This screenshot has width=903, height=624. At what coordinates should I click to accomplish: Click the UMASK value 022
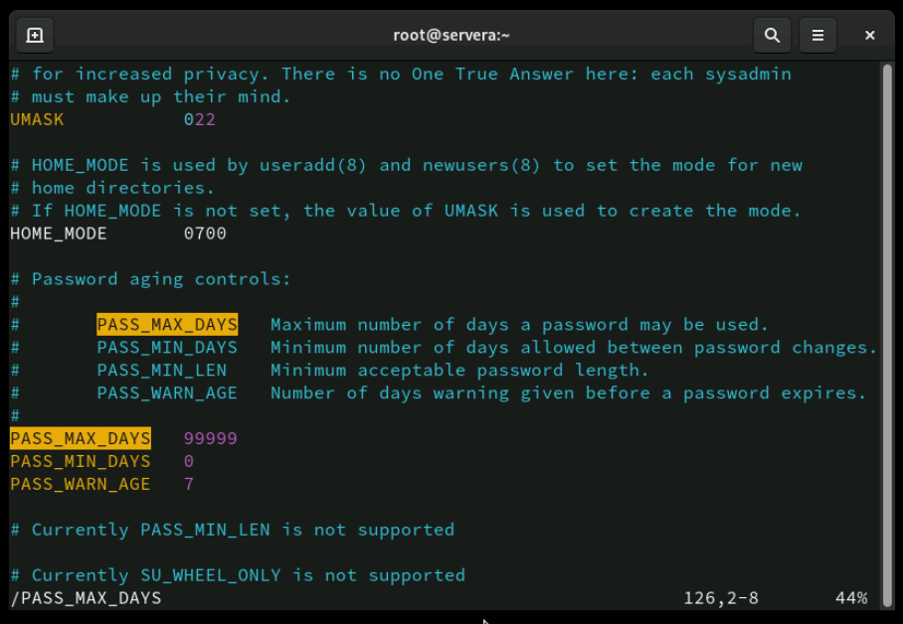199,119
